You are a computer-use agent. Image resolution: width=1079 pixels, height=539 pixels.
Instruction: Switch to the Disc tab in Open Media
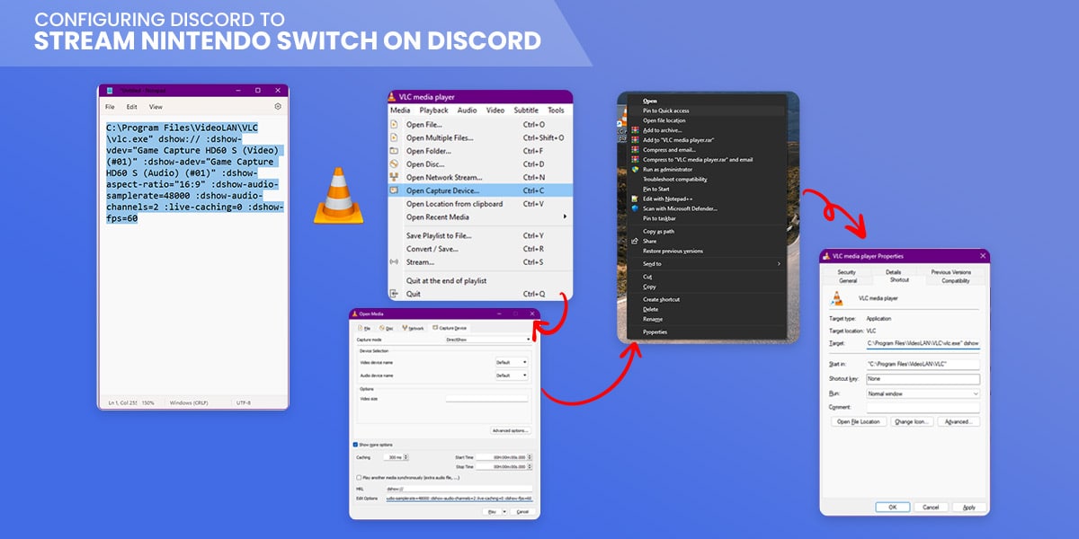tap(387, 328)
